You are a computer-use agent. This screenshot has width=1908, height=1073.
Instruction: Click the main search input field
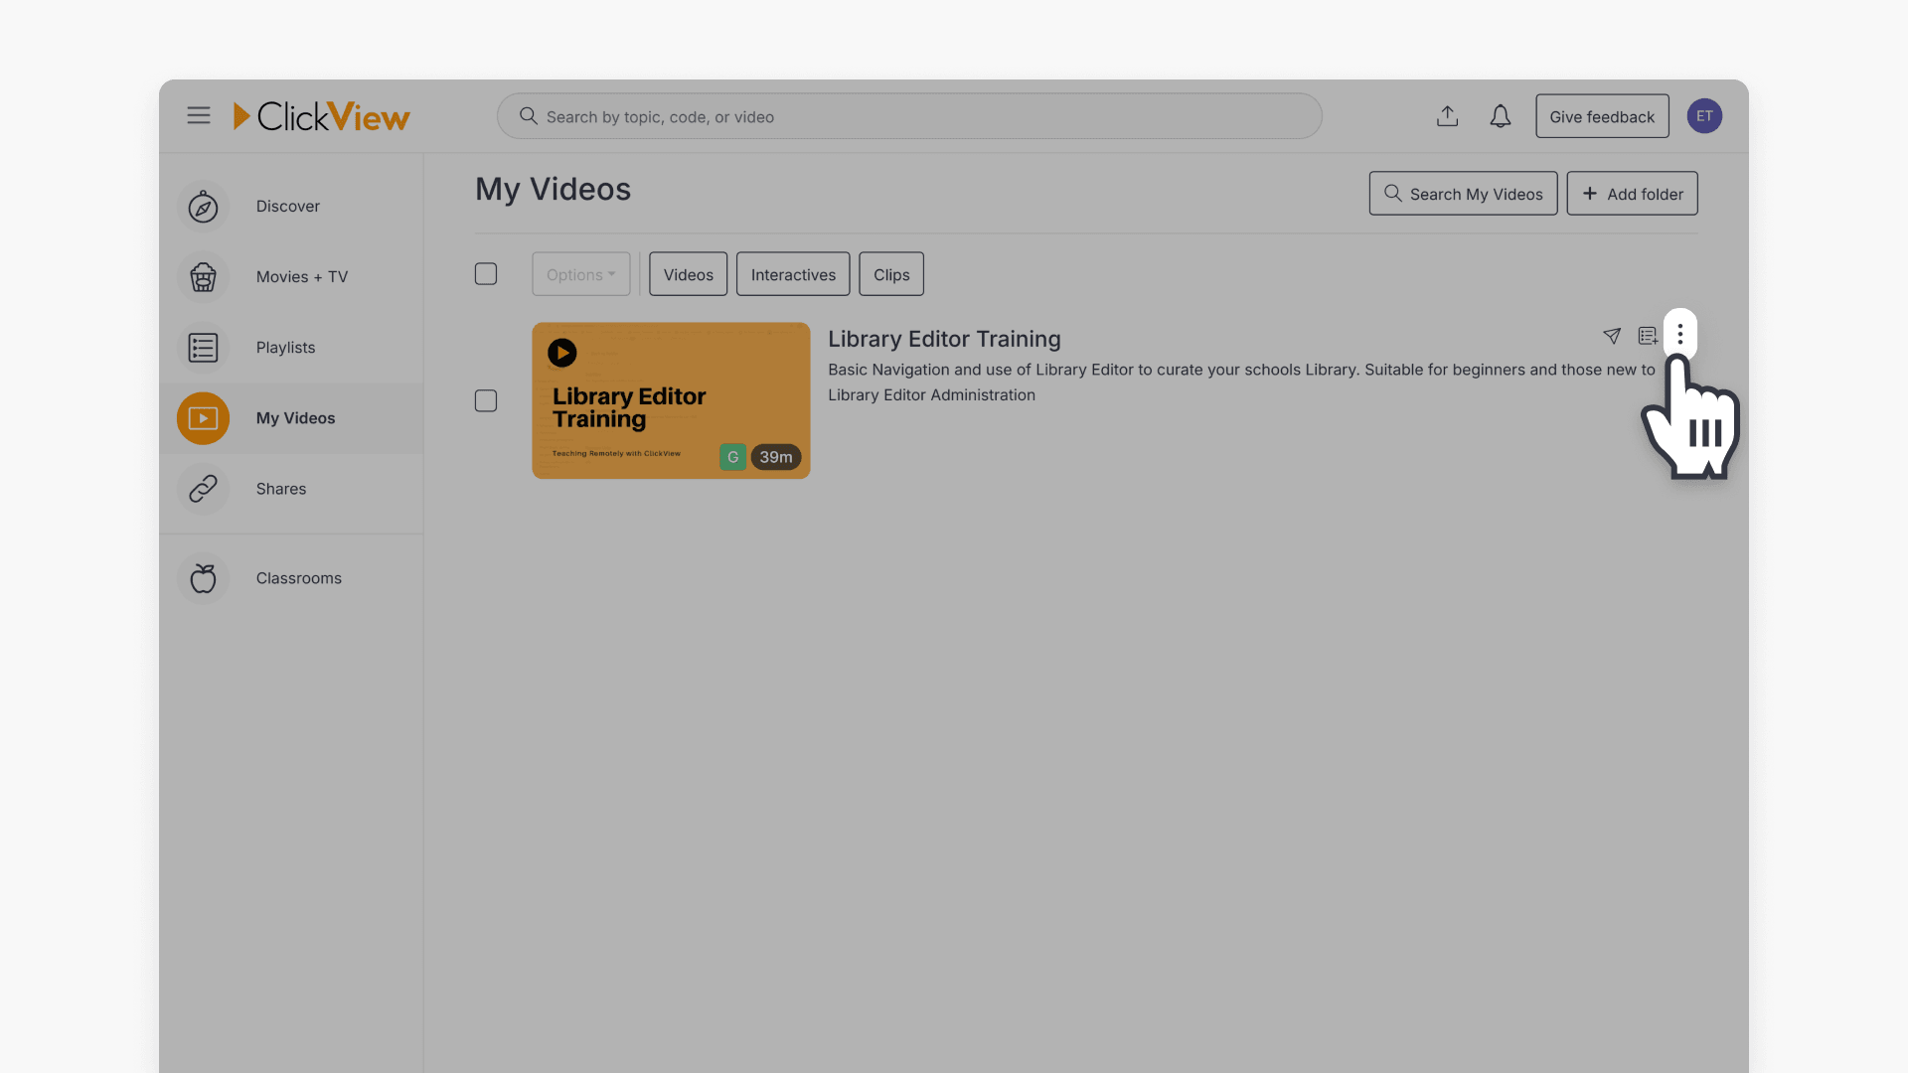pos(909,116)
